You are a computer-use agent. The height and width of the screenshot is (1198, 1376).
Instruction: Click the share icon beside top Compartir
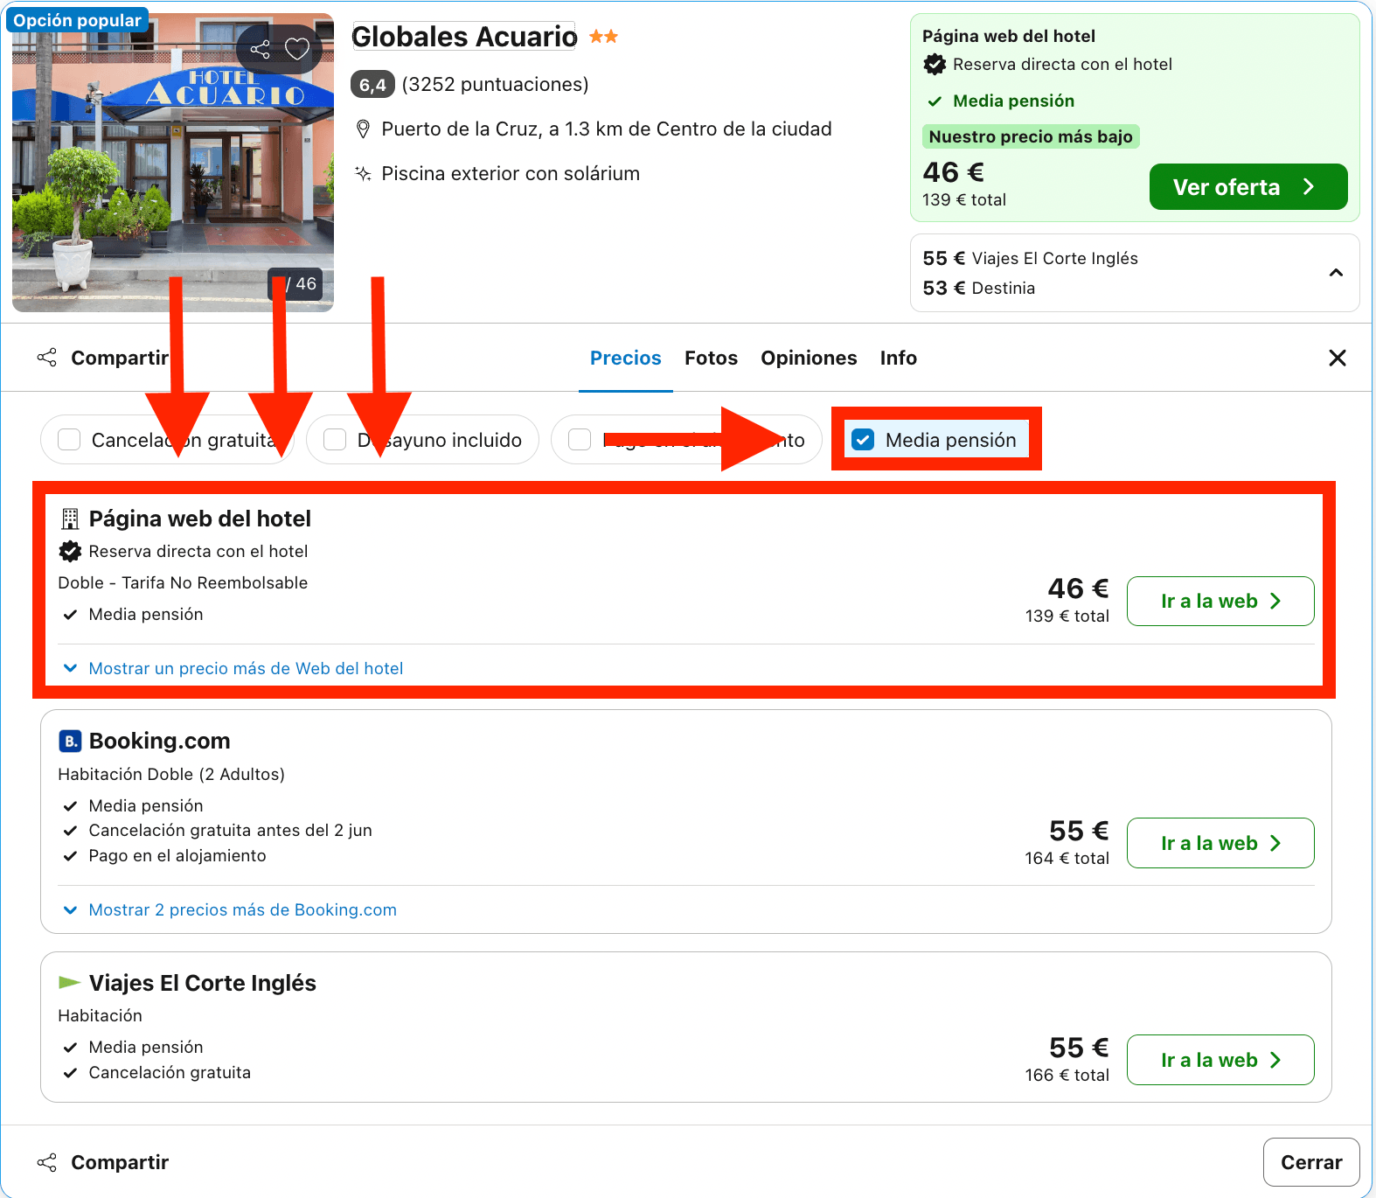pyautogui.click(x=47, y=358)
